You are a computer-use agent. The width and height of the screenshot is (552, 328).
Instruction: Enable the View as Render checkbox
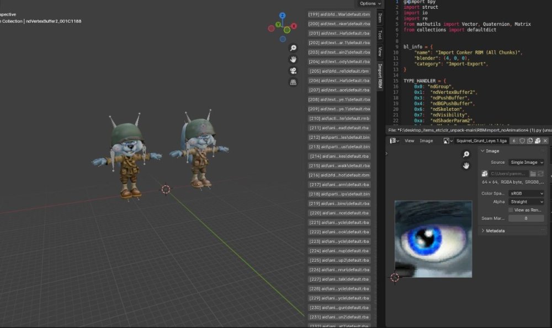[x=511, y=210]
